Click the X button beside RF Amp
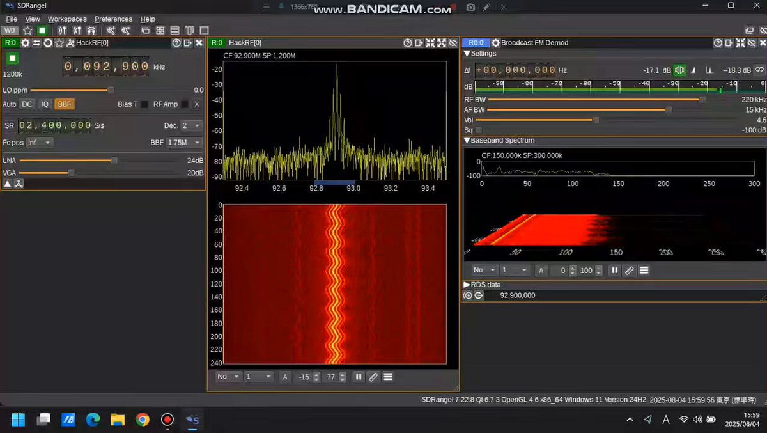This screenshot has width=767, height=433. point(197,104)
